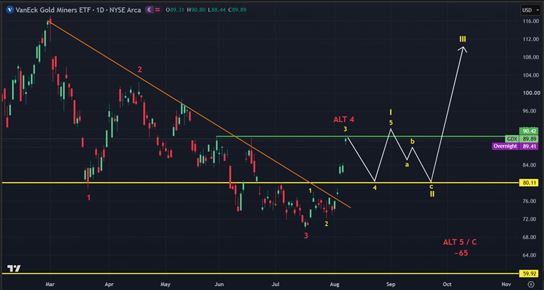Click the yellow wave label c
Screen dimensions: 544x290
coord(432,186)
